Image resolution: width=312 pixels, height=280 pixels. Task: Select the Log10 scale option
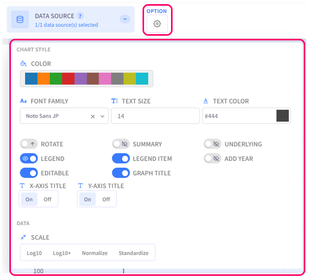point(34,253)
